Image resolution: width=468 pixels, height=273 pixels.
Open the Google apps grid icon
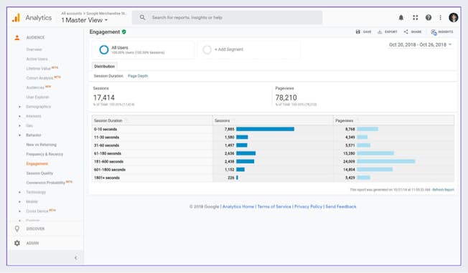coord(415,18)
